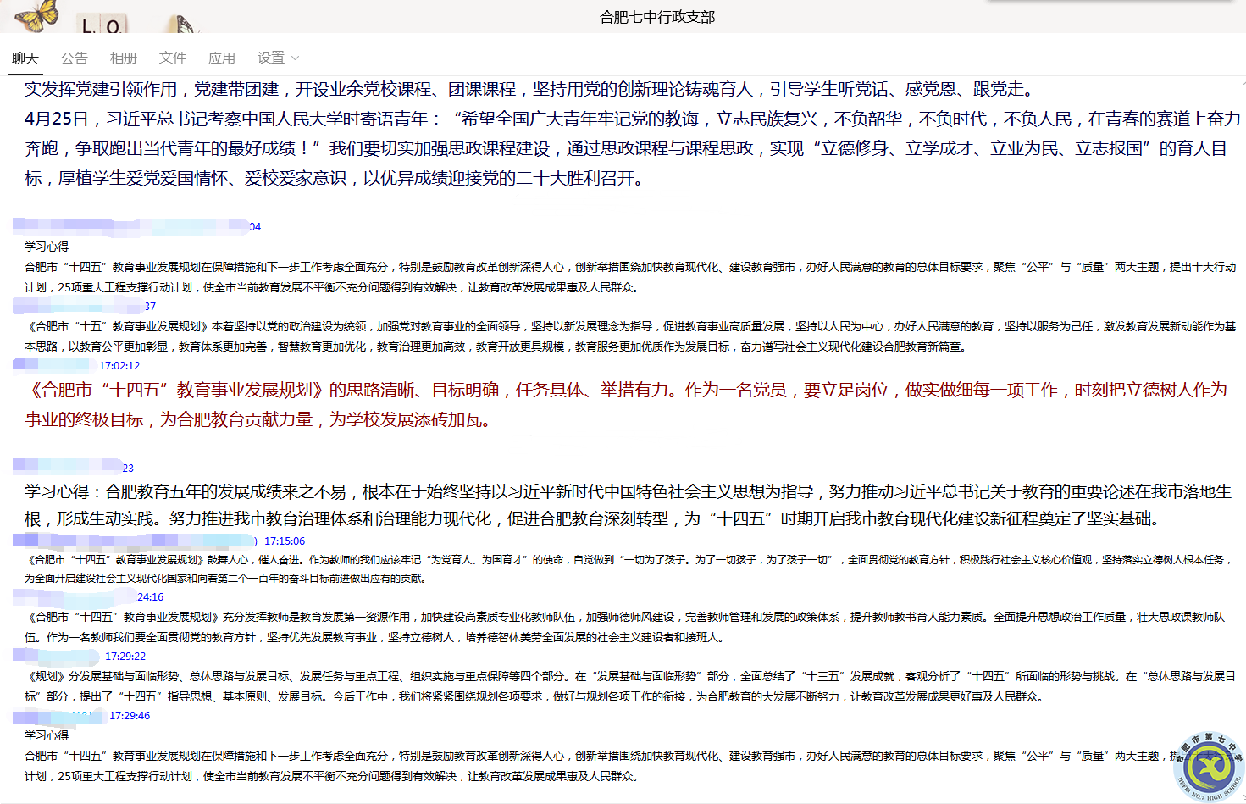Click the timestamp 17:02:12
1246x804 pixels.
click(x=120, y=365)
